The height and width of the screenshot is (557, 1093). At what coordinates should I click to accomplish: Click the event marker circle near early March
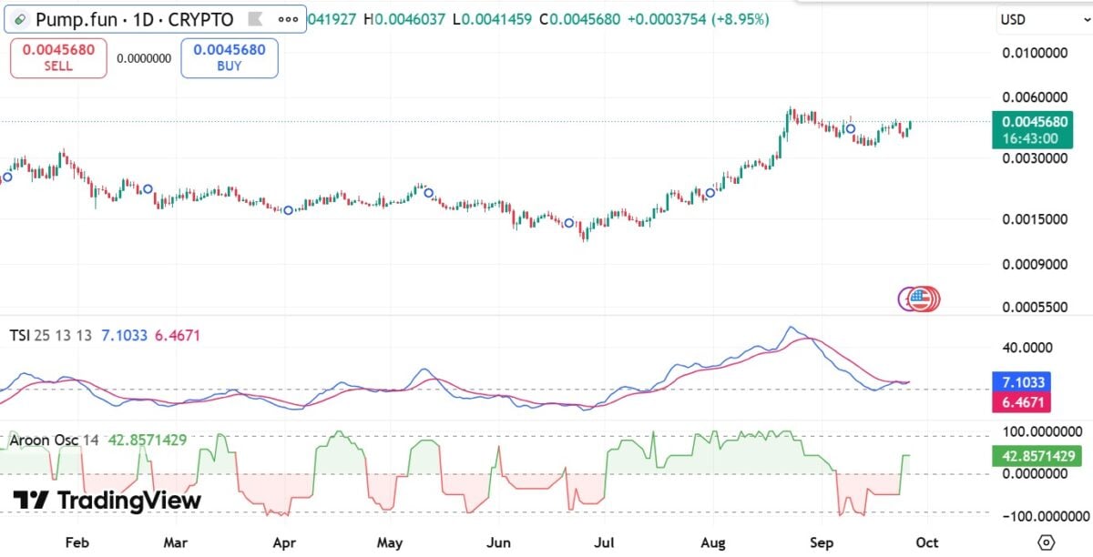pyautogui.click(x=148, y=188)
